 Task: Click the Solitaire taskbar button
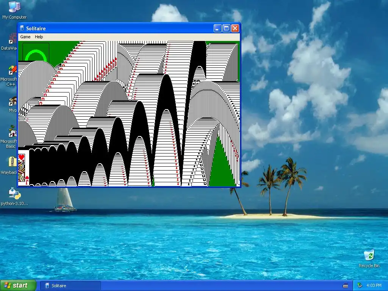pyautogui.click(x=70, y=286)
